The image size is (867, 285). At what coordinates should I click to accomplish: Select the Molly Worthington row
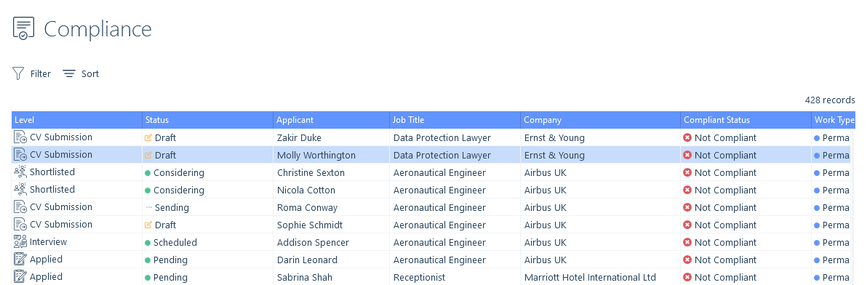(433, 155)
